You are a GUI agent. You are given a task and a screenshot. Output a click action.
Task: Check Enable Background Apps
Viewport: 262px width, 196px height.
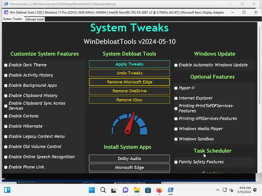pos(6,85)
